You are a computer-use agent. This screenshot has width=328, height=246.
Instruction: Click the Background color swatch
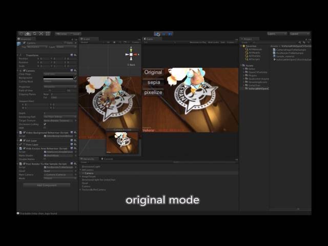pyautogui.click(x=58, y=78)
